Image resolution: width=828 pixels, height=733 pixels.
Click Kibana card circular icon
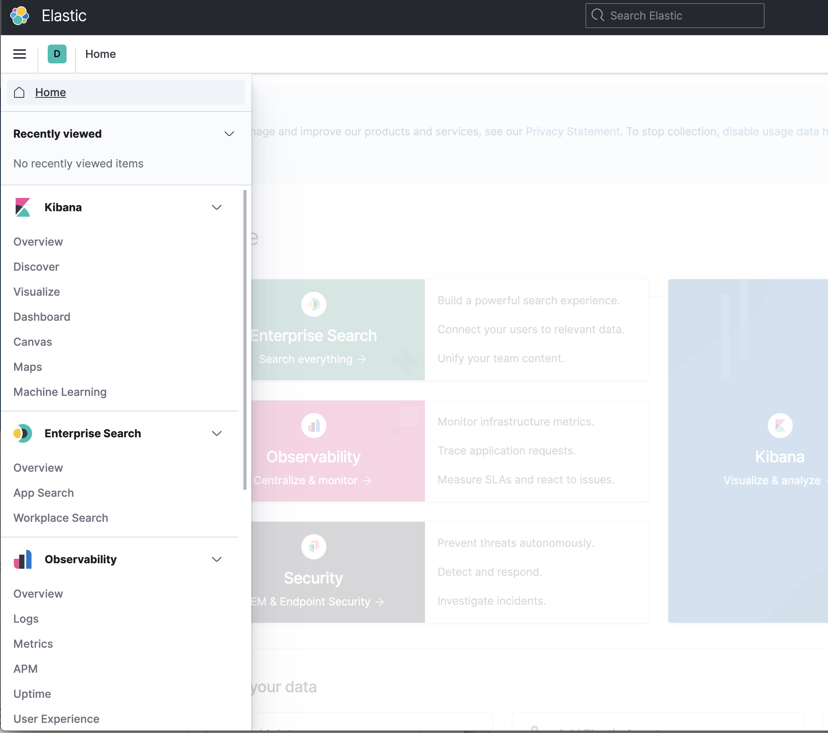[x=780, y=426]
